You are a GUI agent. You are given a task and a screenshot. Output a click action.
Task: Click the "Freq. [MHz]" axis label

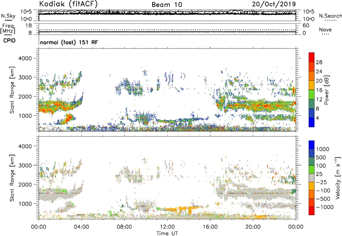pos(8,29)
